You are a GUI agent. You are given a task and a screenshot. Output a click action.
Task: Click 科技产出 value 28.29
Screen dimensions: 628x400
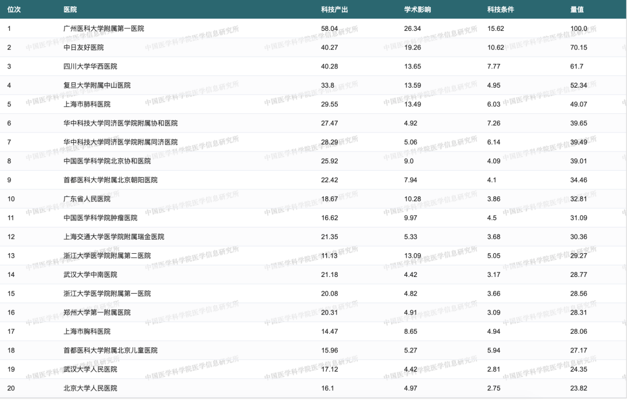(329, 142)
